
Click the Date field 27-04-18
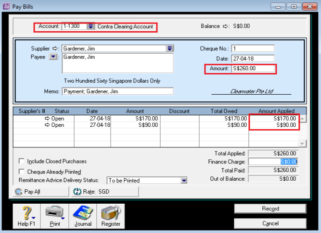[x=253, y=59]
